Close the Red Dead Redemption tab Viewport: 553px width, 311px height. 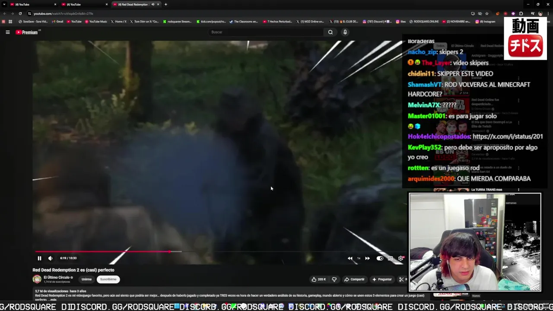158,4
